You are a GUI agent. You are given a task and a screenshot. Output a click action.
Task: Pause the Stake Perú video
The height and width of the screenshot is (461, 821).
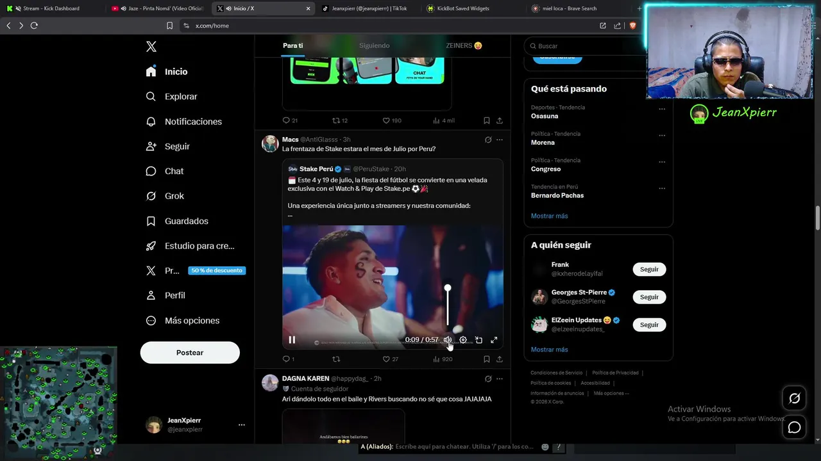[x=292, y=340]
